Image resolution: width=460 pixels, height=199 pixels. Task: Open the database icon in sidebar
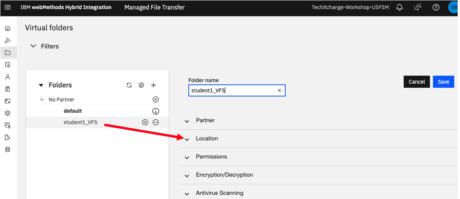point(8,150)
